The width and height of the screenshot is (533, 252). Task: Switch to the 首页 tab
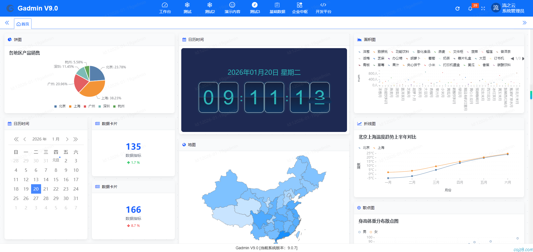[23, 24]
